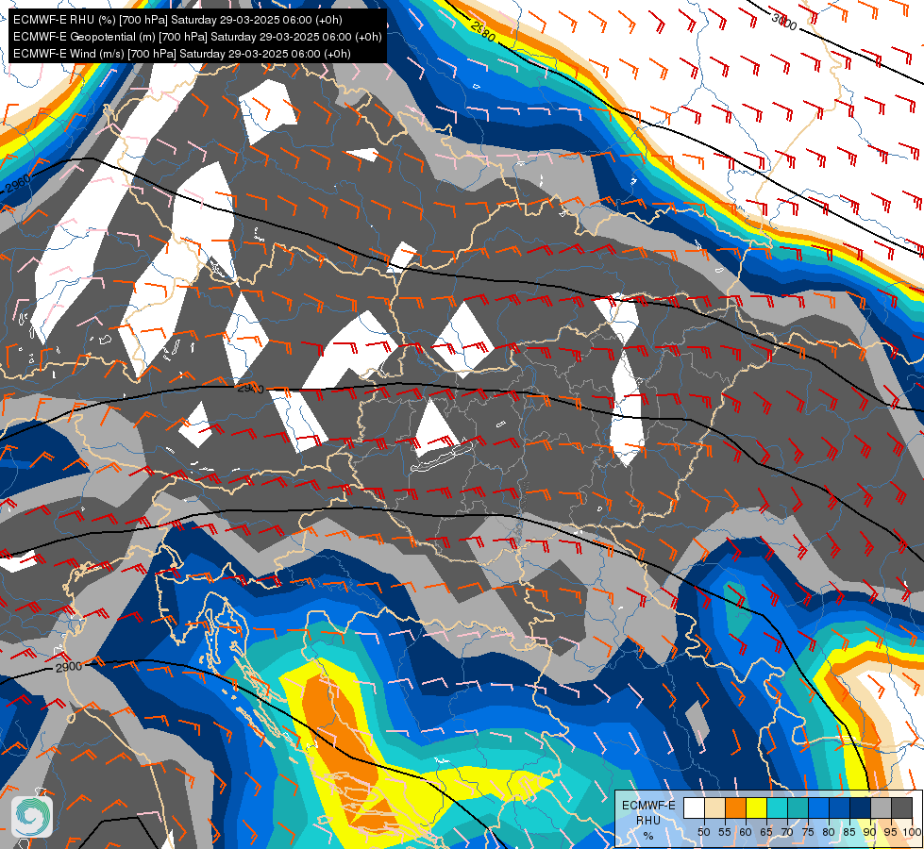Click the legend tick label 100
Image resolution: width=924 pixels, height=849 pixels.
912,832
